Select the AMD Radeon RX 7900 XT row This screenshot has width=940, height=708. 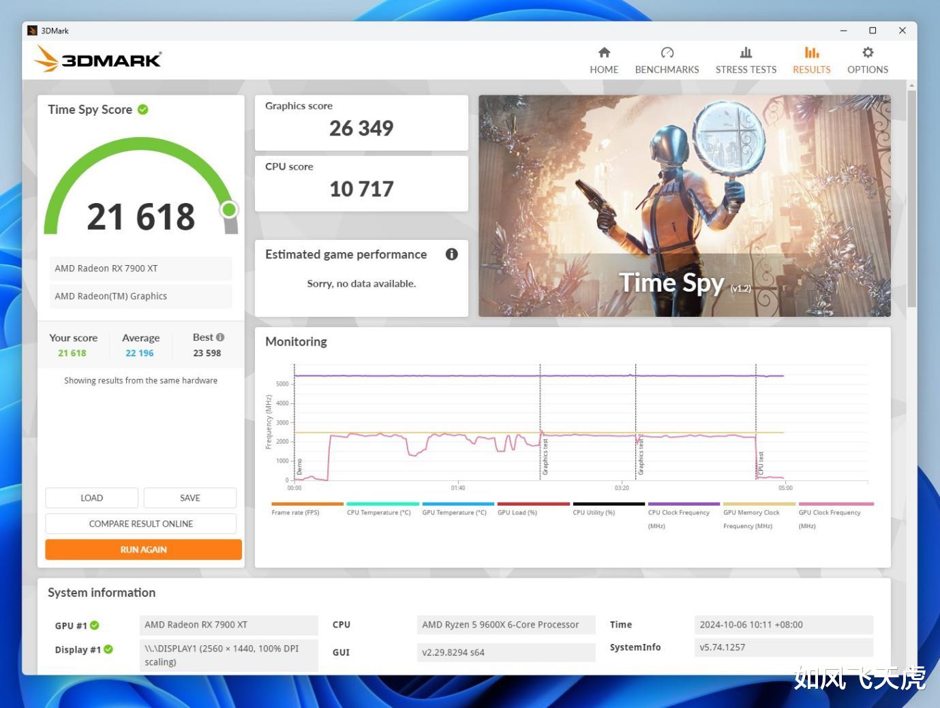[140, 268]
